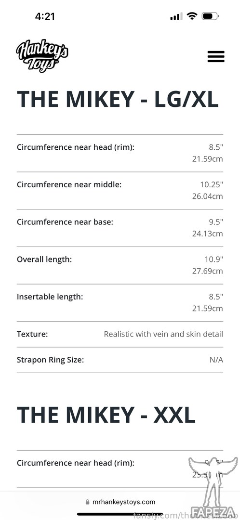
Task: Tap the Strapon Ring Size label
Action: [x=50, y=360]
